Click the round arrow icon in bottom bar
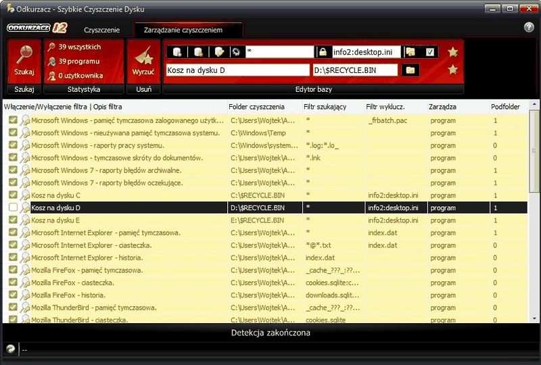 pyautogui.click(x=10, y=349)
